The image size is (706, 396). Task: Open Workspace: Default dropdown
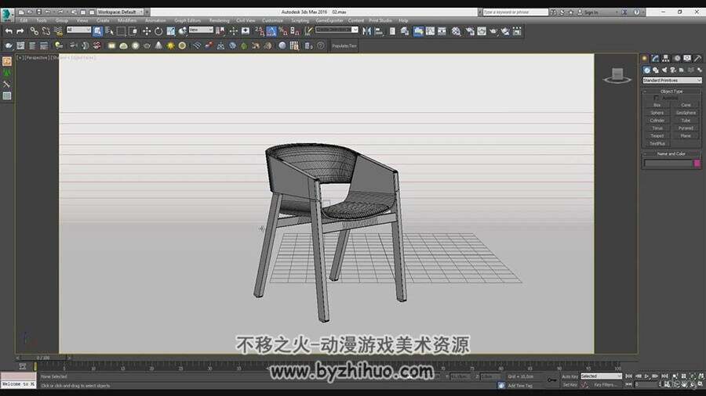[120, 12]
